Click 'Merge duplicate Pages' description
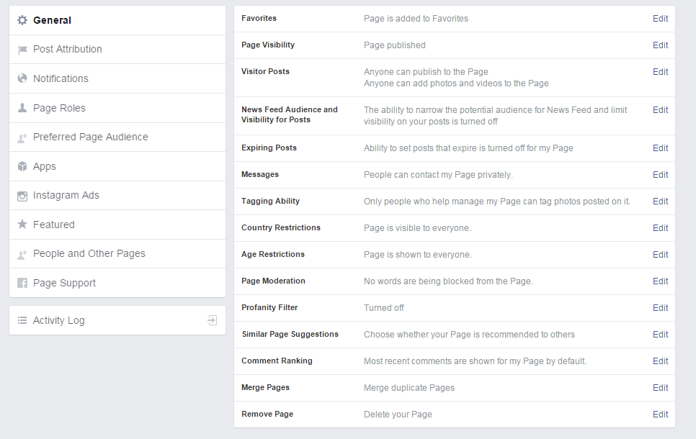696x439 pixels. (409, 388)
